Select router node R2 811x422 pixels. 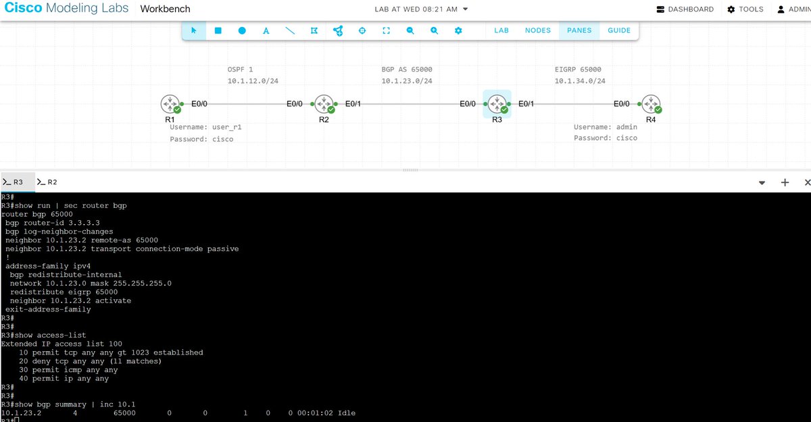[324, 104]
